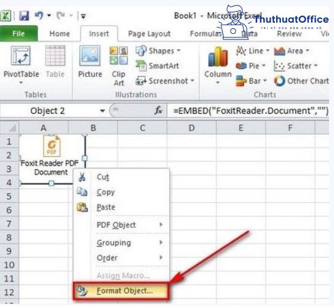This screenshot has width=334, height=308.
Task: Expand the Order submenu
Action: click(121, 258)
